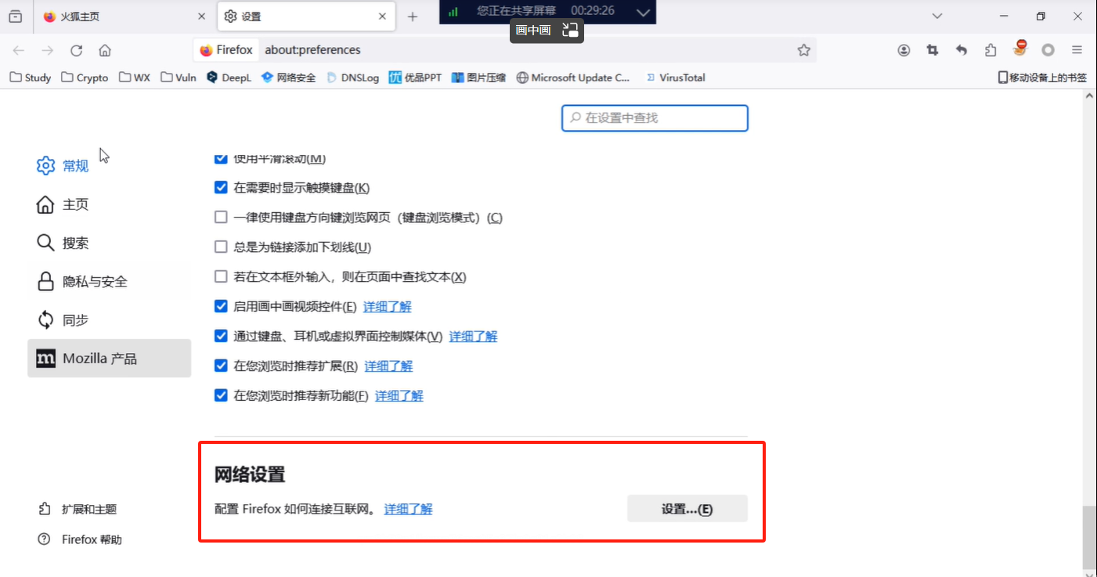Open the 优品PPT bookmark
Screen dimensions: 1097x577
416,78
